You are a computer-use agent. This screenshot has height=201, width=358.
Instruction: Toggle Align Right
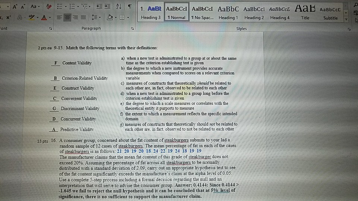[75, 17]
